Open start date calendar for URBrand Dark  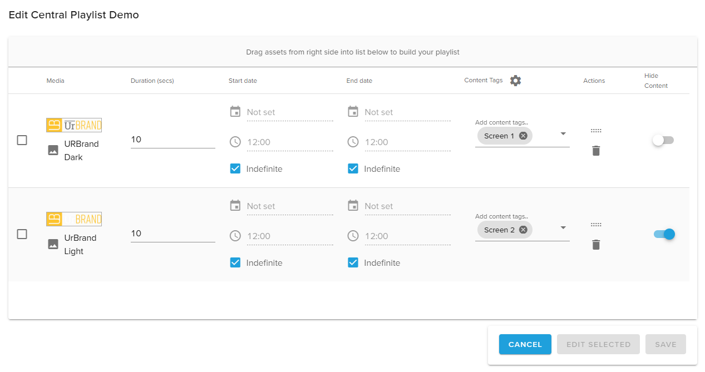tap(235, 112)
